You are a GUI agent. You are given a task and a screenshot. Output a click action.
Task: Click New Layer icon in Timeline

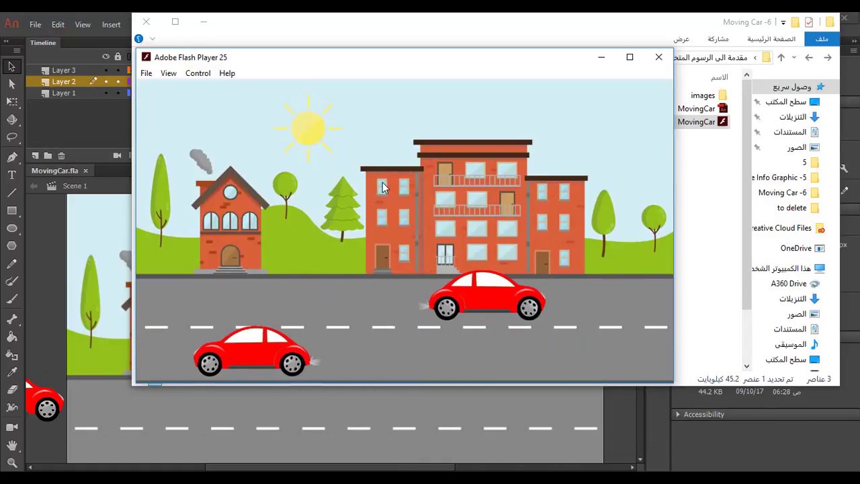[x=36, y=155]
